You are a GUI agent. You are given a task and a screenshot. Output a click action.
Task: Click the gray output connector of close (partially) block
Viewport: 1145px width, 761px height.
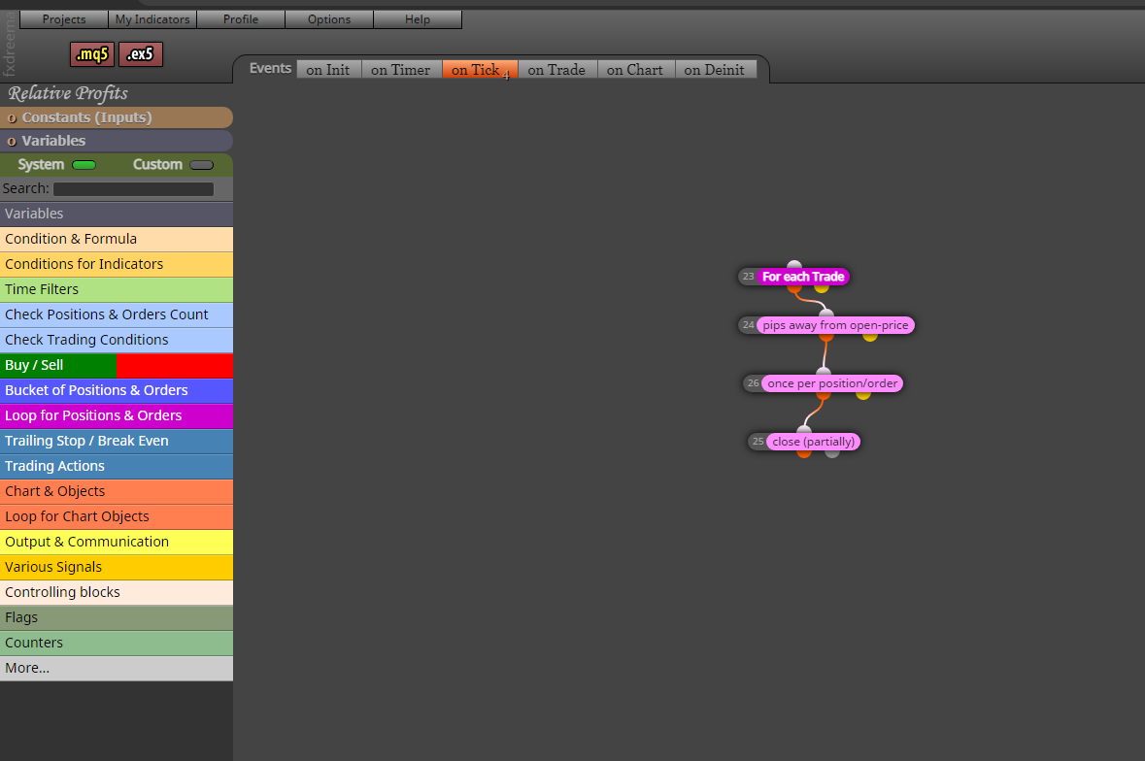tap(831, 454)
